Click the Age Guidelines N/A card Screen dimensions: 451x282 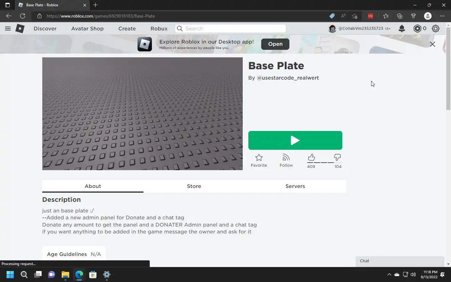(74, 254)
